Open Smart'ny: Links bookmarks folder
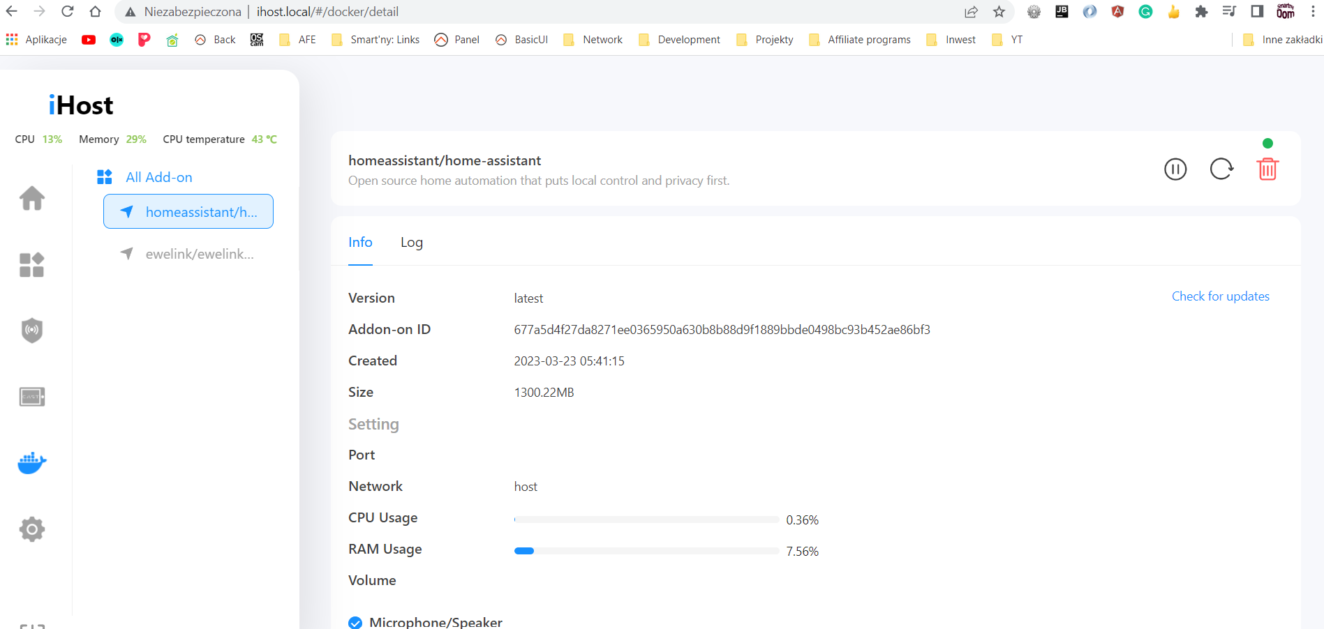Screen dimensions: 1324x629 375,40
